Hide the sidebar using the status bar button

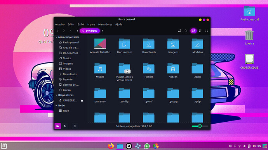click(75, 126)
